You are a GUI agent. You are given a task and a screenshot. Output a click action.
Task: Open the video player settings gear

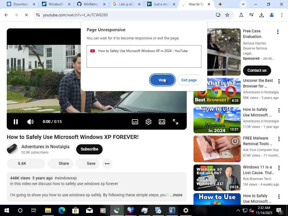point(148,122)
